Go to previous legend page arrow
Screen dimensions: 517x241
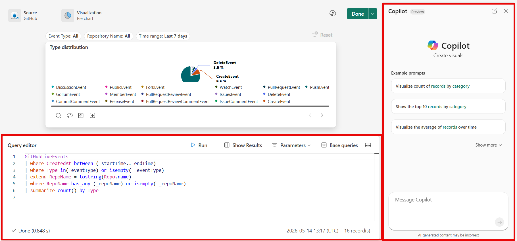click(x=310, y=116)
